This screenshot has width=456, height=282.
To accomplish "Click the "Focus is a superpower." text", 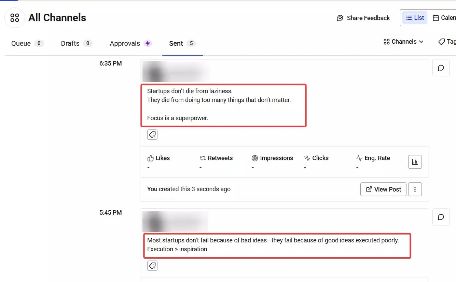I will tap(178, 118).
